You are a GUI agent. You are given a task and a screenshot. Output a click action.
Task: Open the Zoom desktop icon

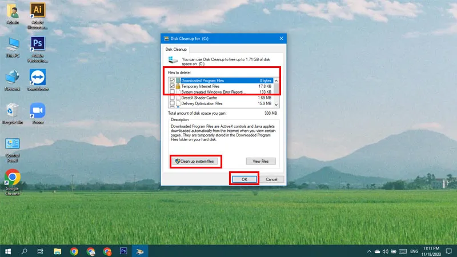pos(38,113)
